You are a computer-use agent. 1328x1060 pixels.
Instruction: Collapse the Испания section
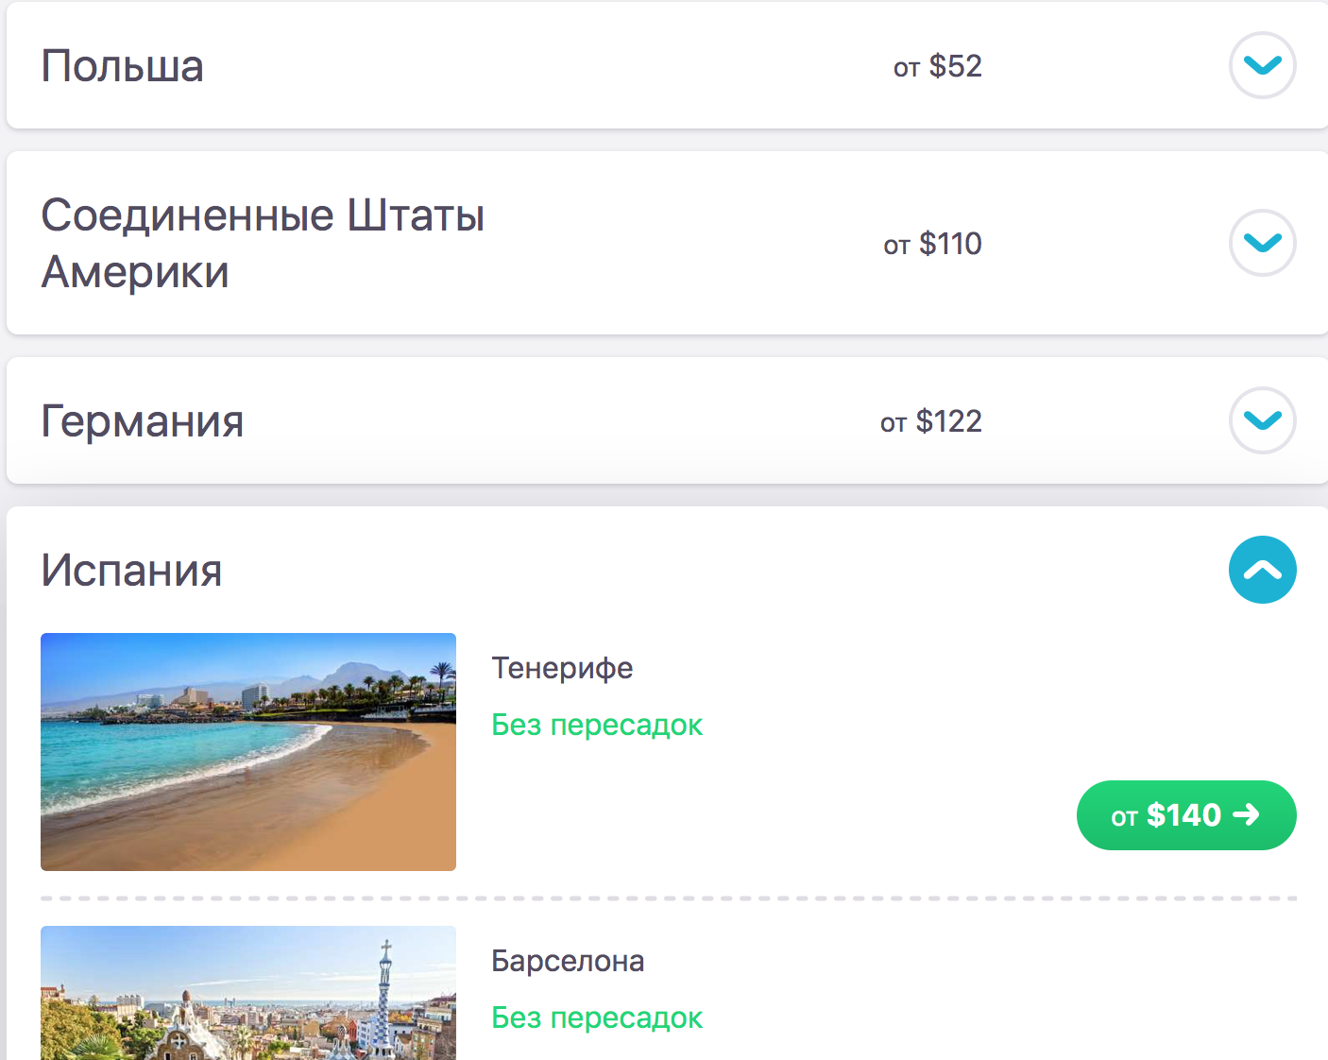(x=1262, y=570)
